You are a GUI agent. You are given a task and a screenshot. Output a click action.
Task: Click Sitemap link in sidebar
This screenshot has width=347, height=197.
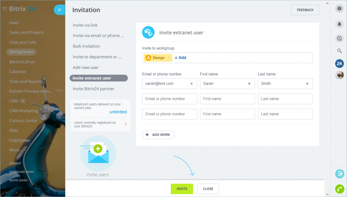15,163
